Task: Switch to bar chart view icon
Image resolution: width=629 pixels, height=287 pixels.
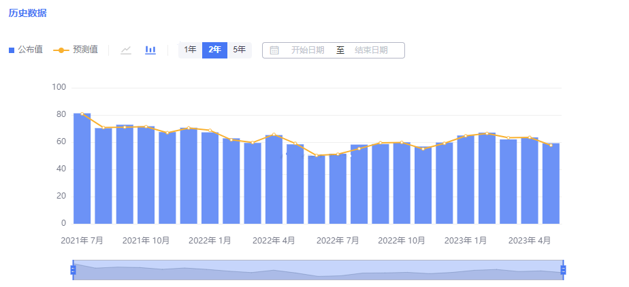Action: click(150, 50)
